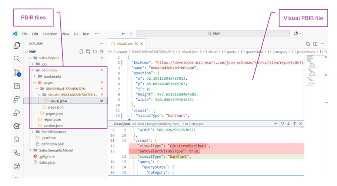Screen dimensions: 337x186
Task: Open the Run menu
Action: 86,34
